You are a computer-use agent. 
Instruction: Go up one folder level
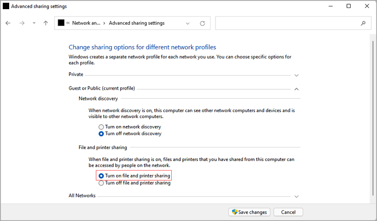(x=46, y=24)
